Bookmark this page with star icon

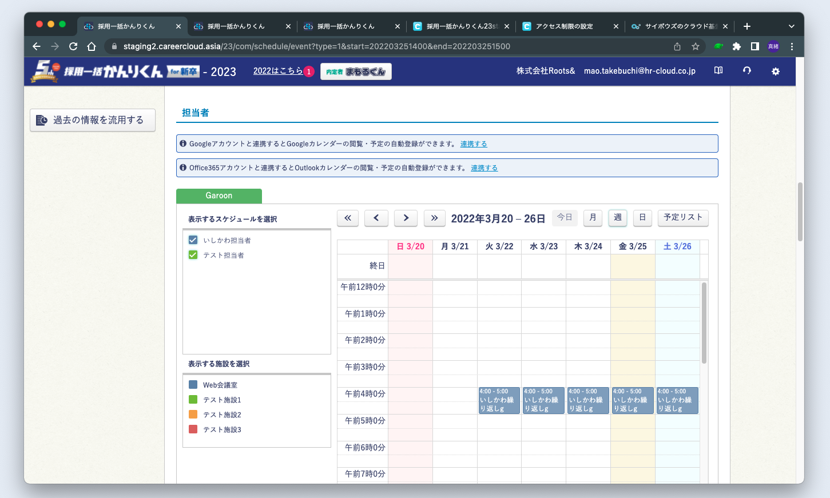click(x=696, y=46)
